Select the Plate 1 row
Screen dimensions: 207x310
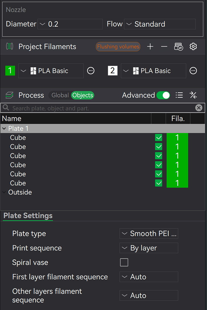click(x=103, y=129)
